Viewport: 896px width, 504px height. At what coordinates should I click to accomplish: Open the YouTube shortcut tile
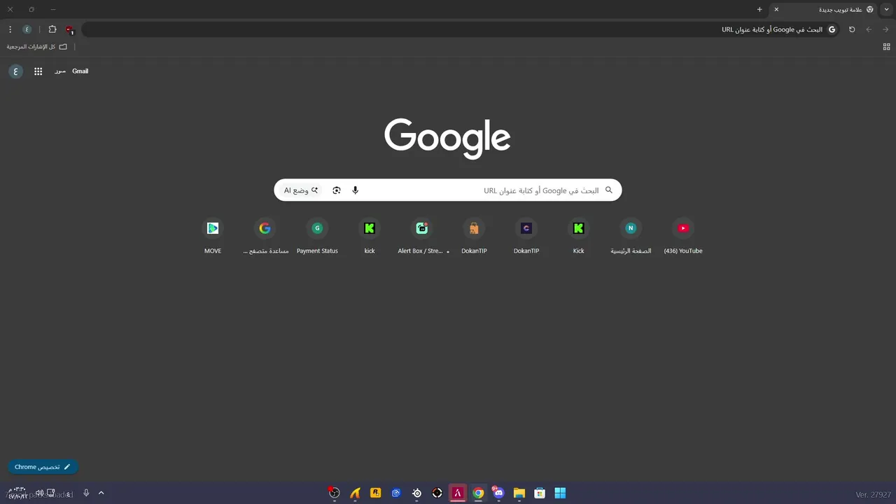(x=683, y=237)
